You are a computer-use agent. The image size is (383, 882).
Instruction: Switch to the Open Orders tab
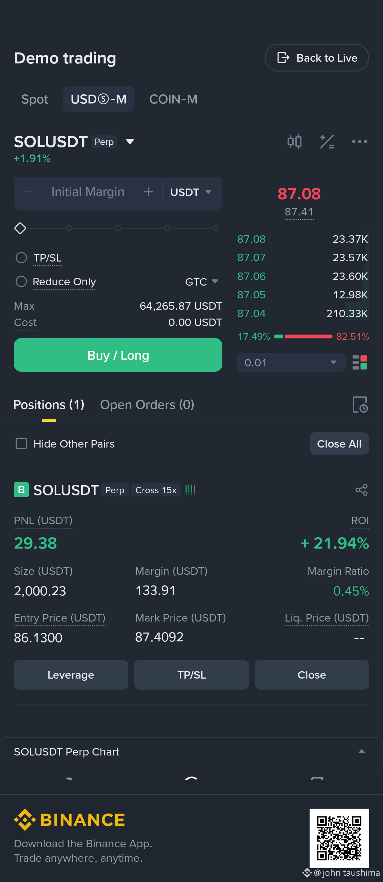coord(147,405)
